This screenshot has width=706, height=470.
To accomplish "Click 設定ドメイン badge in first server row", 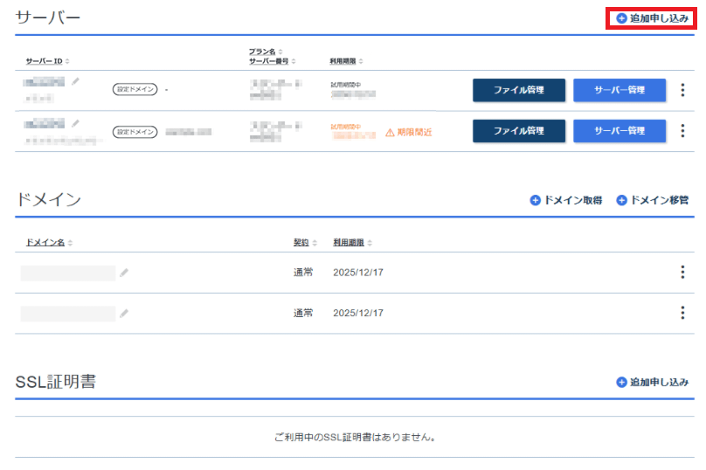I will (135, 89).
